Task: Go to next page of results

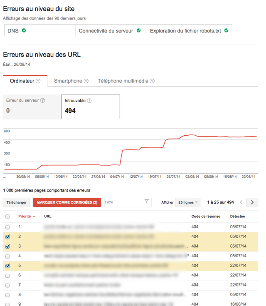Action: pos(252,202)
